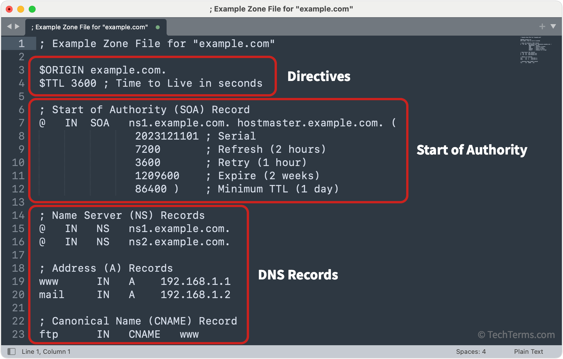Click unsaved changes dot on tab
This screenshot has height=359, width=563.
coord(157,27)
